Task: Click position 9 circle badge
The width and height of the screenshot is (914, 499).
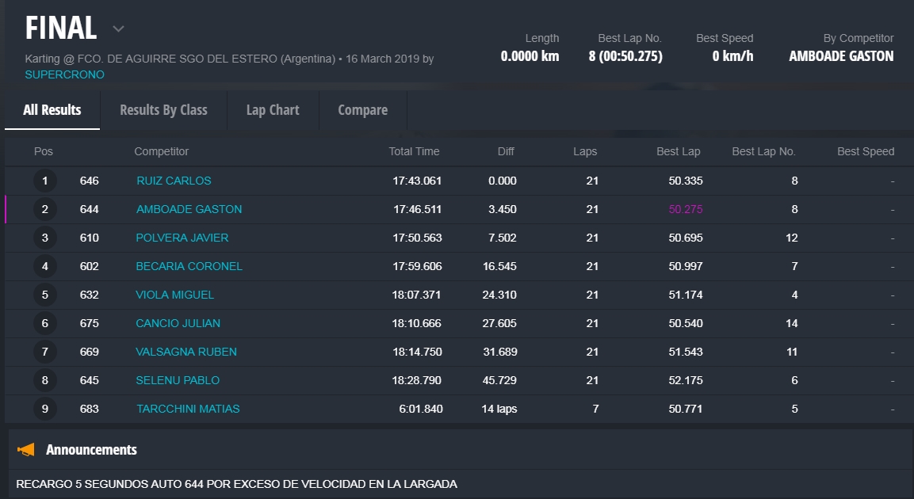Action: point(45,409)
